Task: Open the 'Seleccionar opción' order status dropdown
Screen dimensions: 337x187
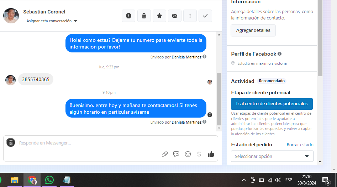Action: point(272,156)
